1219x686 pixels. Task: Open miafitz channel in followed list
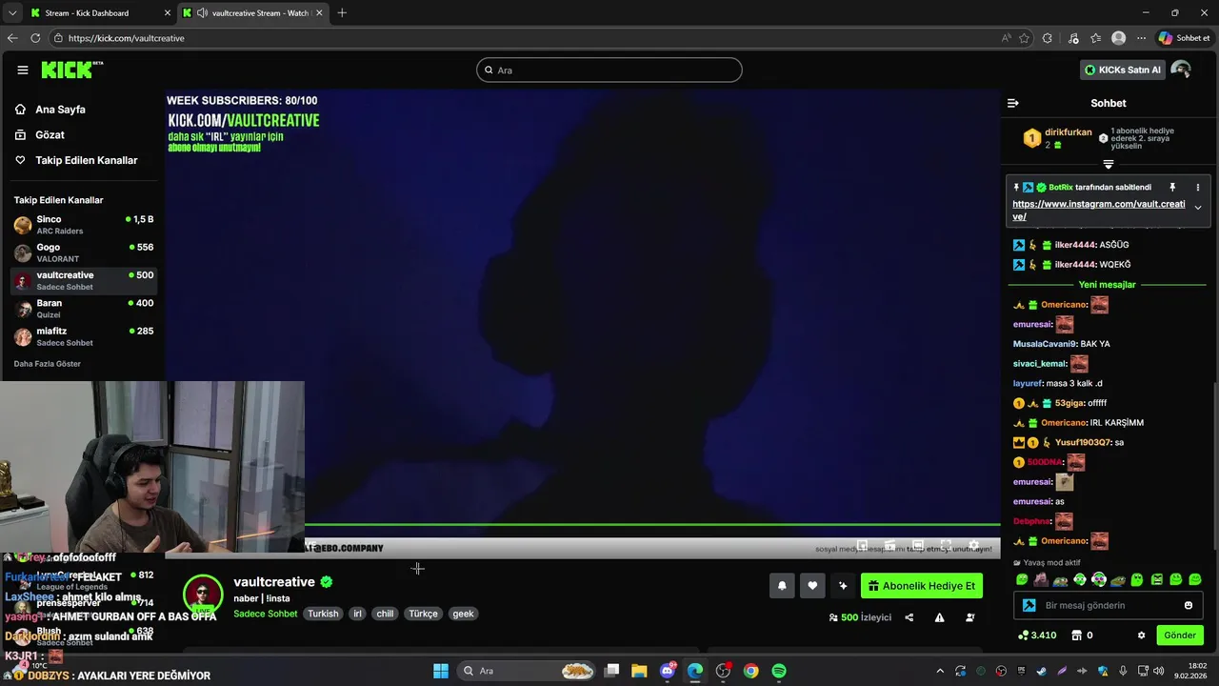(x=84, y=336)
